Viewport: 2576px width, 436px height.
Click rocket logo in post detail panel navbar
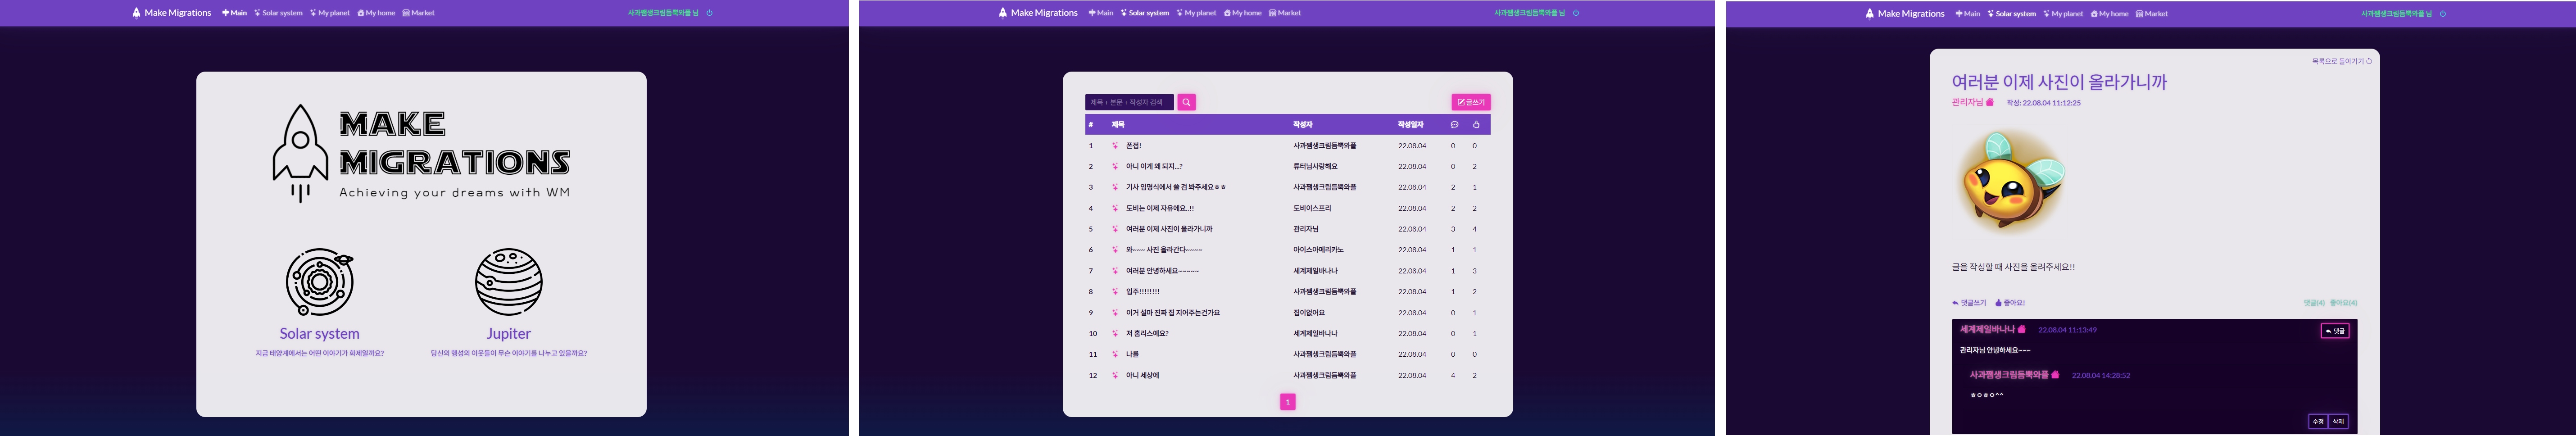pos(1870,14)
